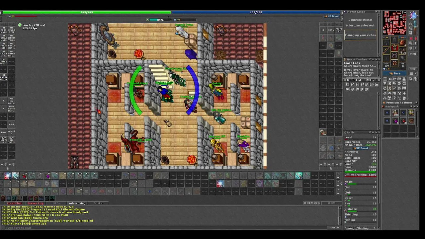425x239 pixels.
Task: Click the Backpack item with count 10
Action: (x=403, y=120)
